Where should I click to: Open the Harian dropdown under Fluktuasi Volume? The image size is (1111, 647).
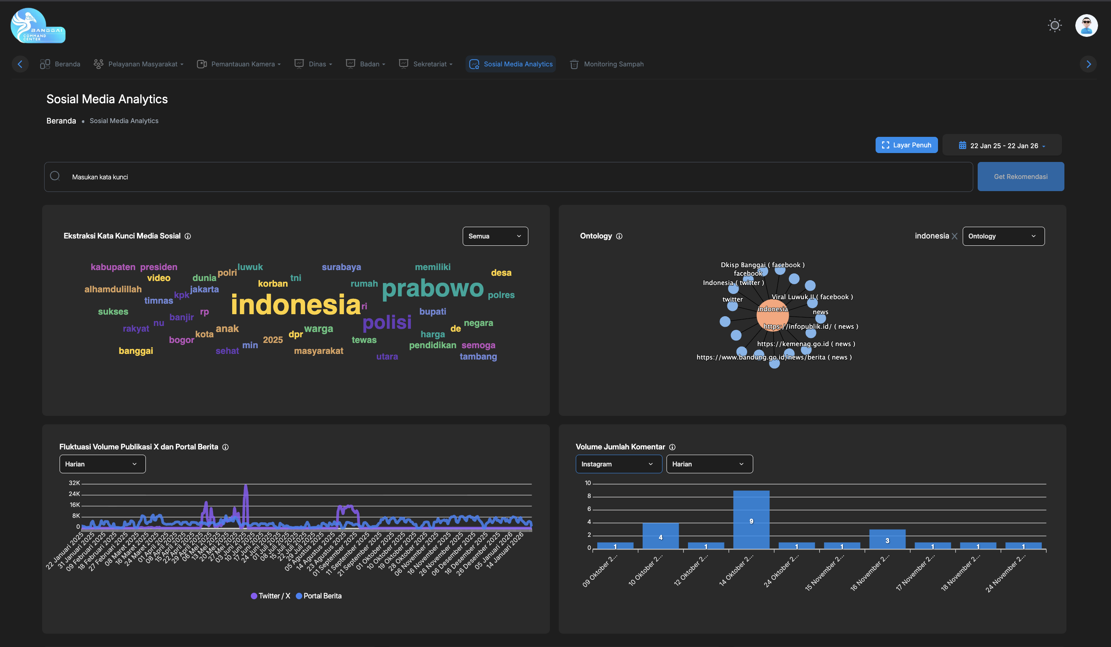click(x=102, y=464)
